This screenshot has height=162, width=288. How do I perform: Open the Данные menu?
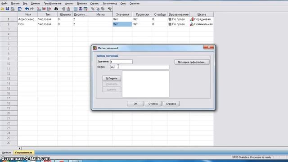tap(35, 4)
